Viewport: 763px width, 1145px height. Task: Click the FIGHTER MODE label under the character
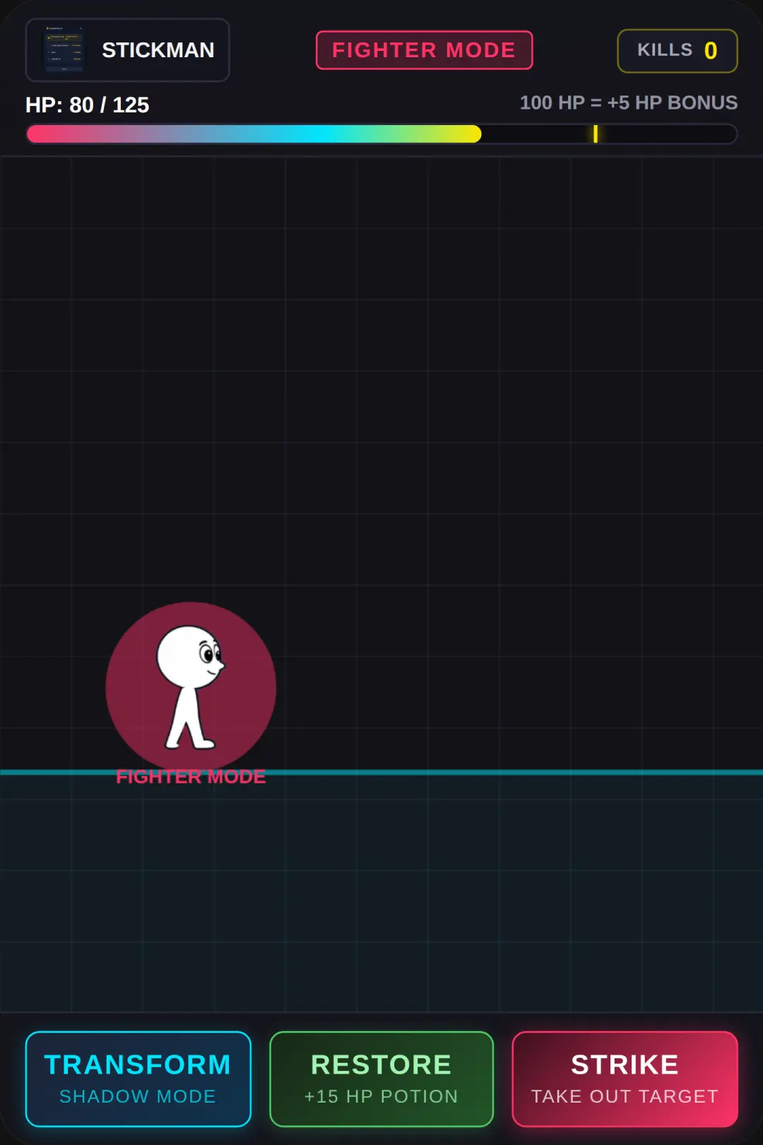pyautogui.click(x=191, y=777)
